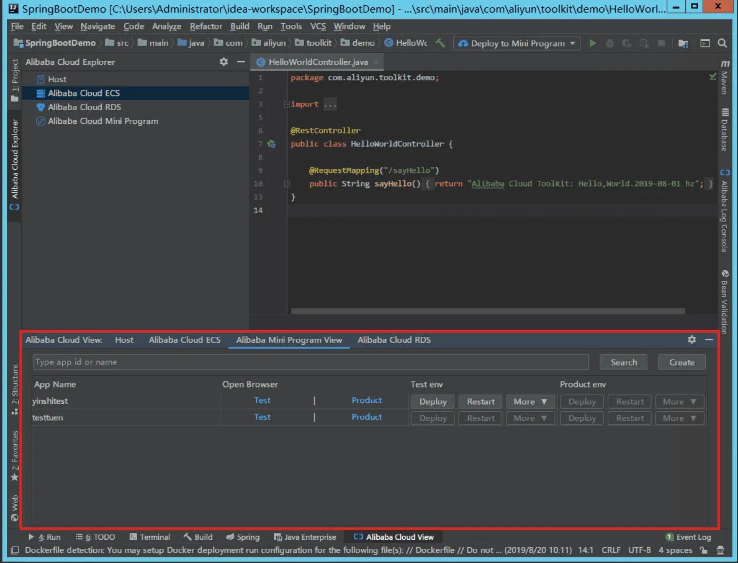Open the Structure side tool window
738x563 pixels.
coord(15,389)
